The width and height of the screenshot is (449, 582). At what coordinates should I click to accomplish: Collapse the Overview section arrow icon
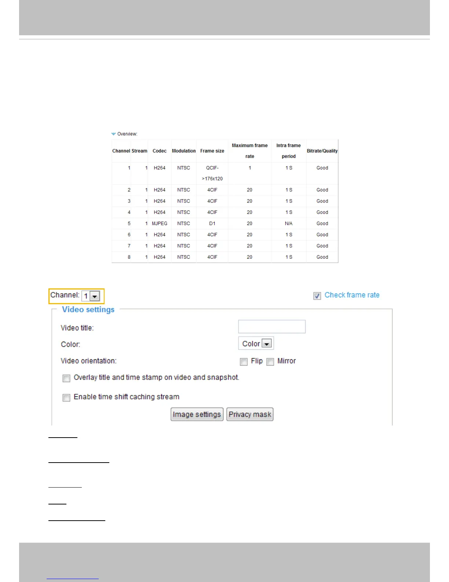[x=113, y=134]
